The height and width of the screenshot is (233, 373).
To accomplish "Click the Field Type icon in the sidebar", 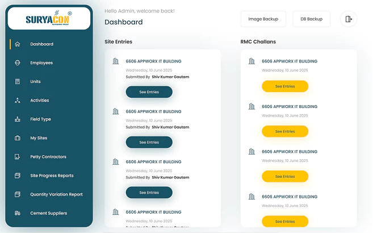I will (x=18, y=119).
